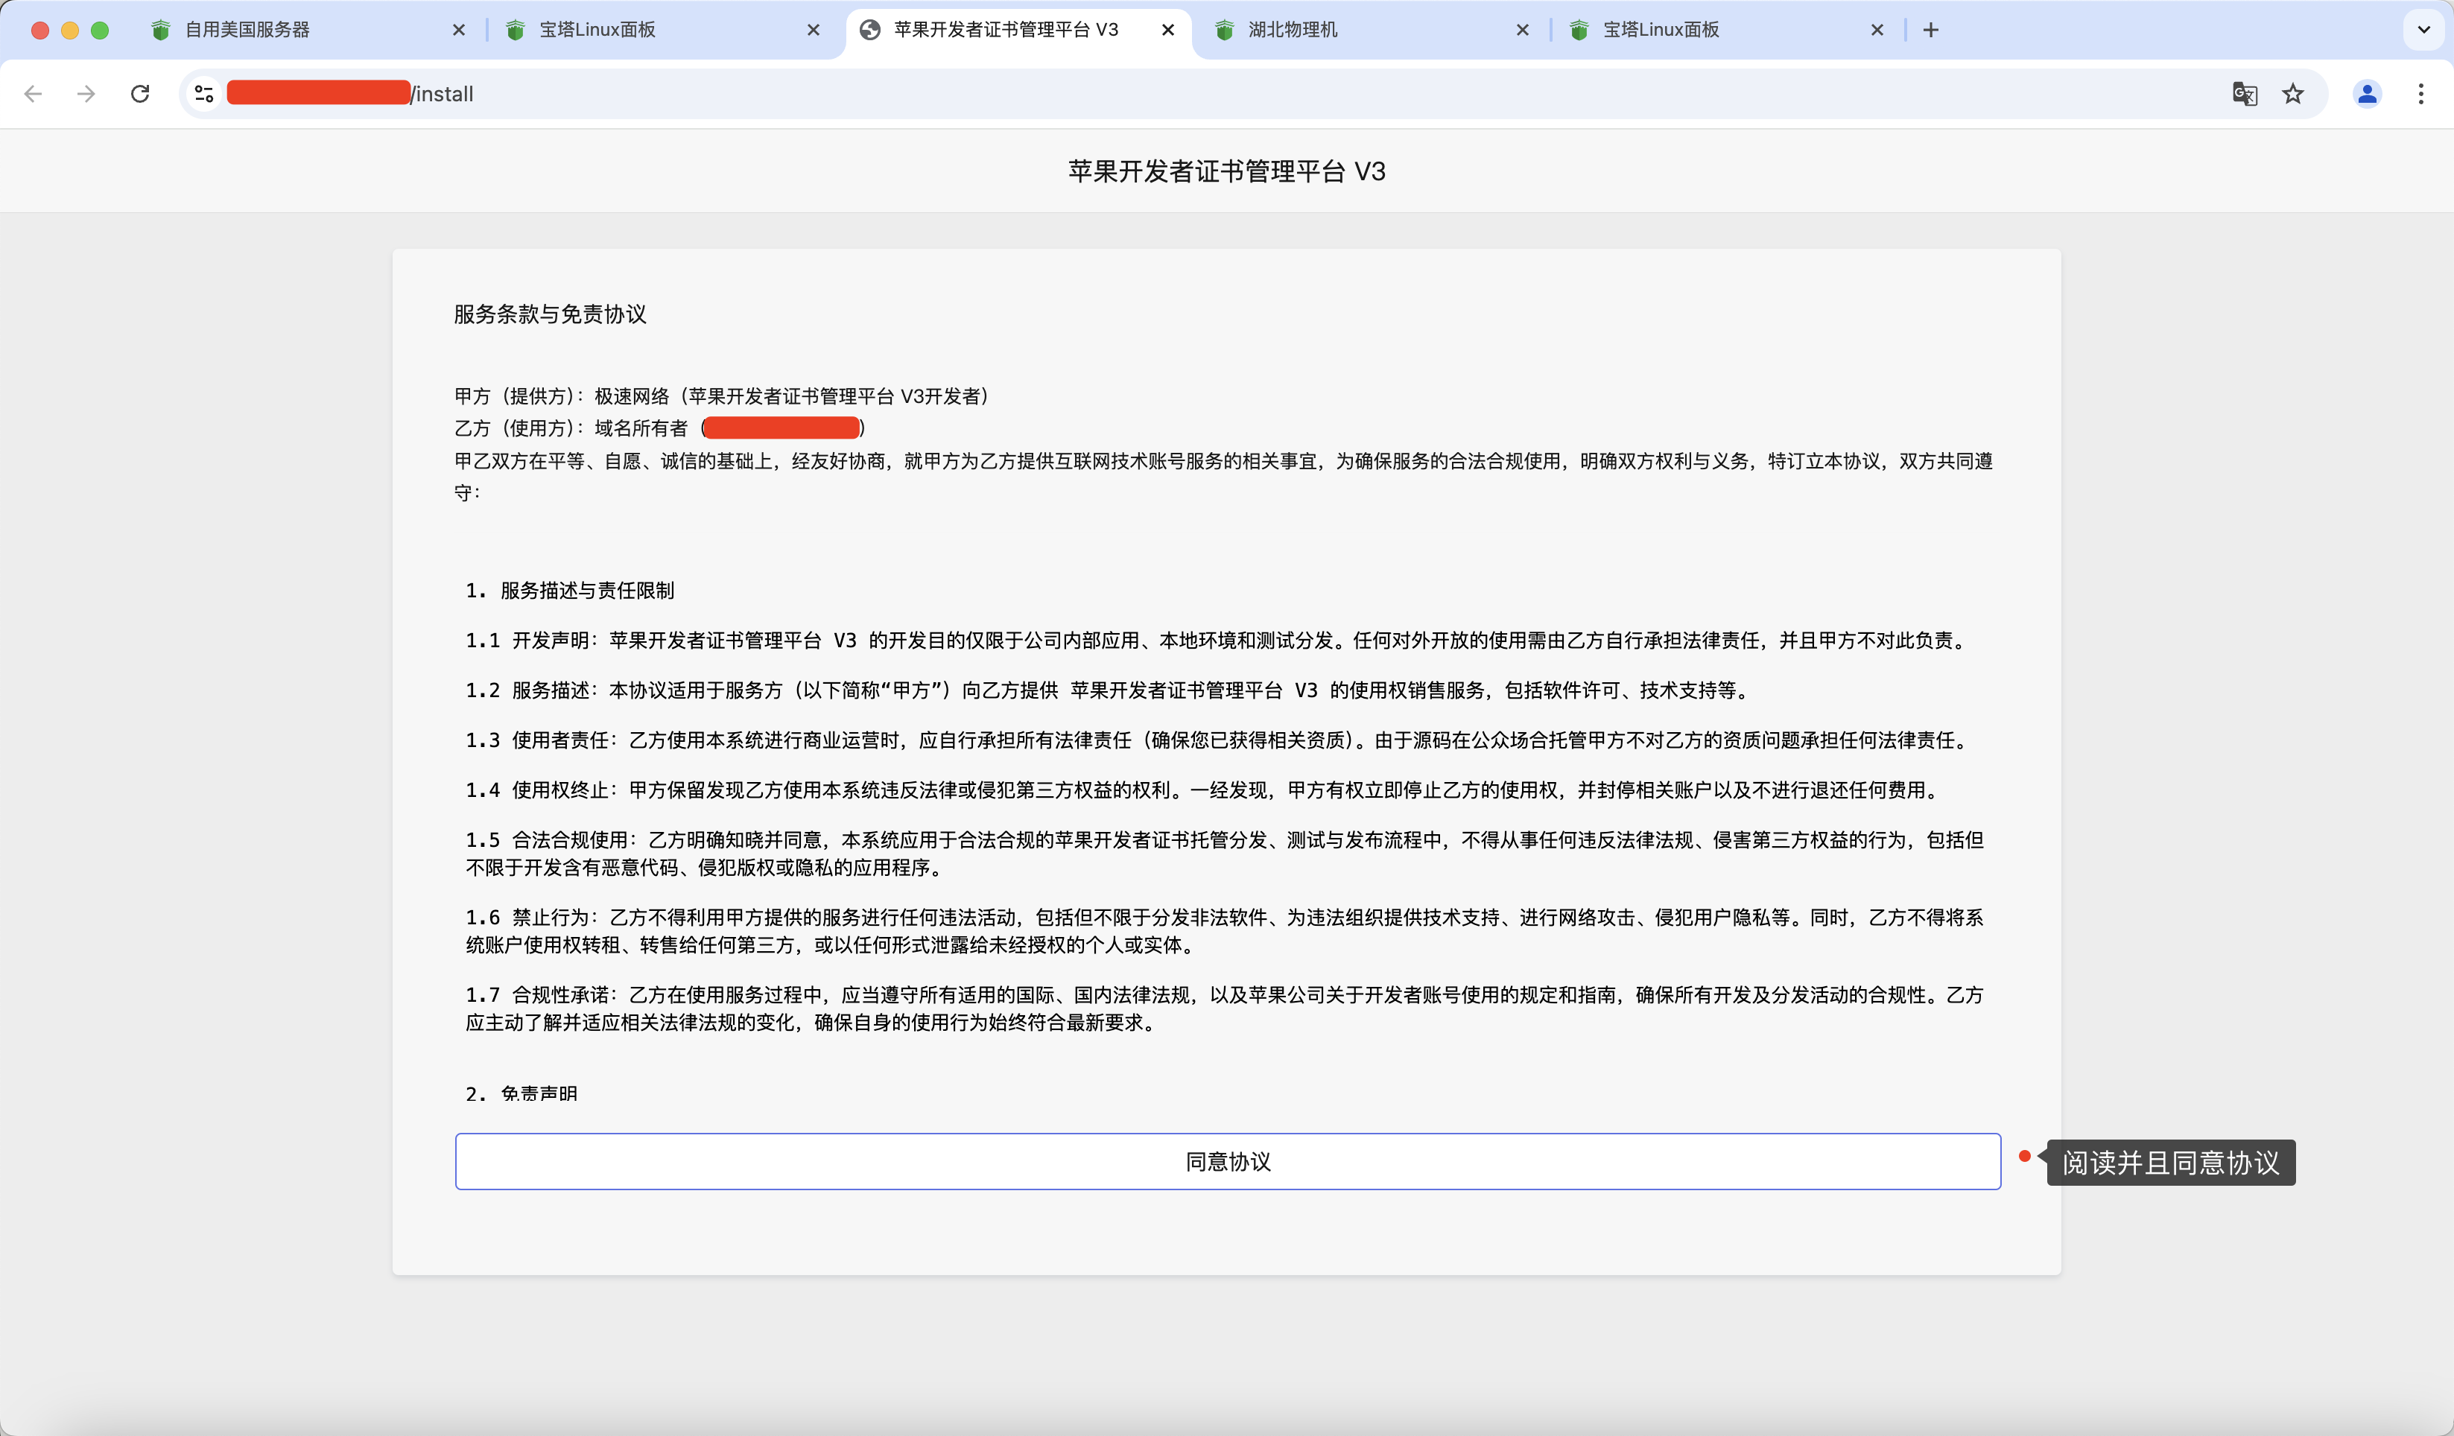The width and height of the screenshot is (2454, 1436).
Task: Select 苹果开发者证书管理平台 V3 tab
Action: [1018, 31]
